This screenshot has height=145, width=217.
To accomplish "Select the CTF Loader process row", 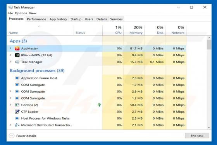I will pyautogui.click(x=96, y=111).
